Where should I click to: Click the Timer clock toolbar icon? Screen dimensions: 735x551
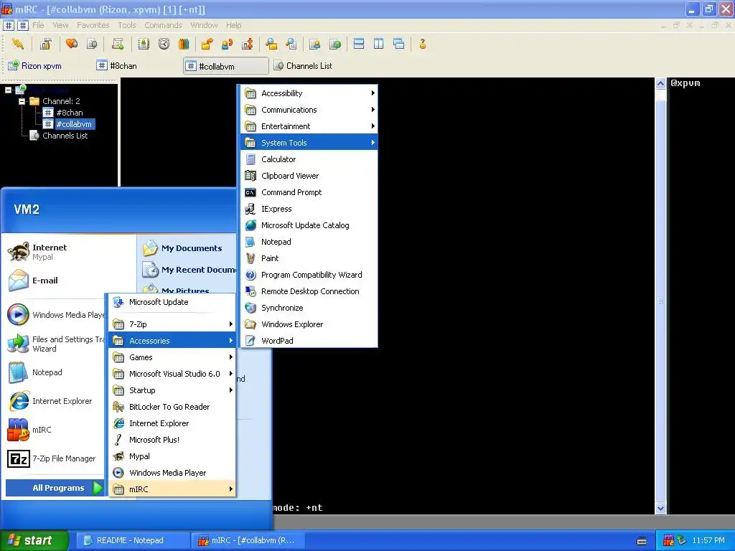pyautogui.click(x=164, y=44)
